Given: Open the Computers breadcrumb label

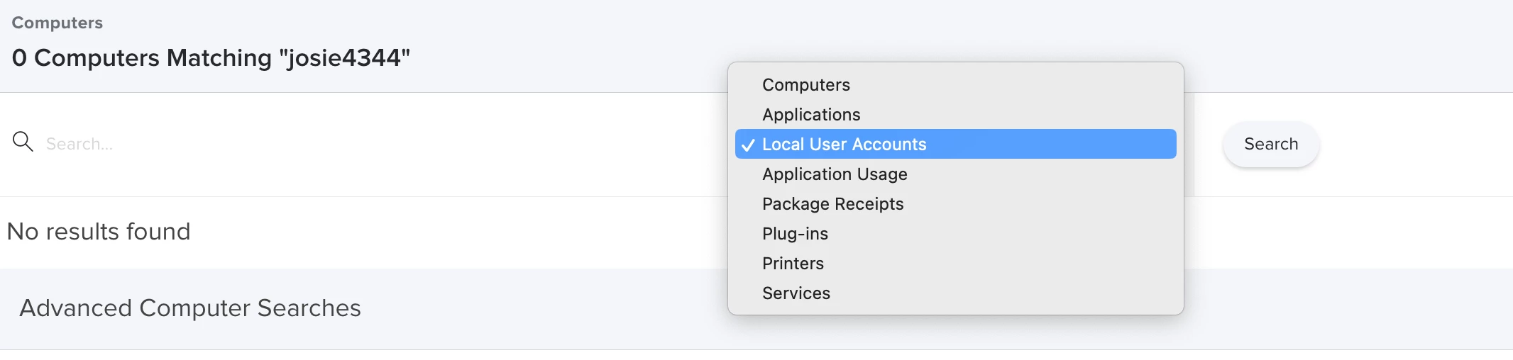Looking at the screenshot, I should pos(57,23).
